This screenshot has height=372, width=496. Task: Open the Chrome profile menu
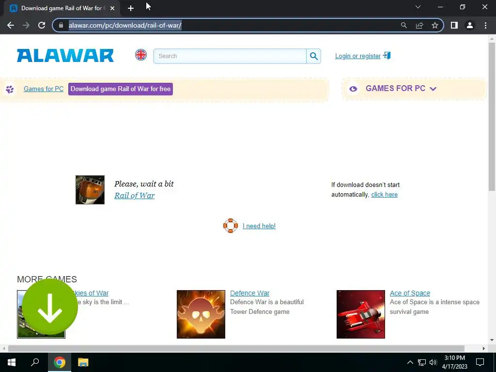coord(470,25)
